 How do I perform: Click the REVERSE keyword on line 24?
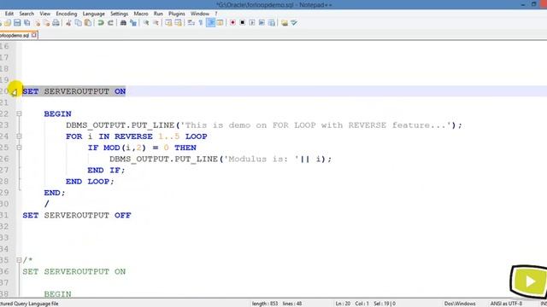pyautogui.click(x=133, y=136)
